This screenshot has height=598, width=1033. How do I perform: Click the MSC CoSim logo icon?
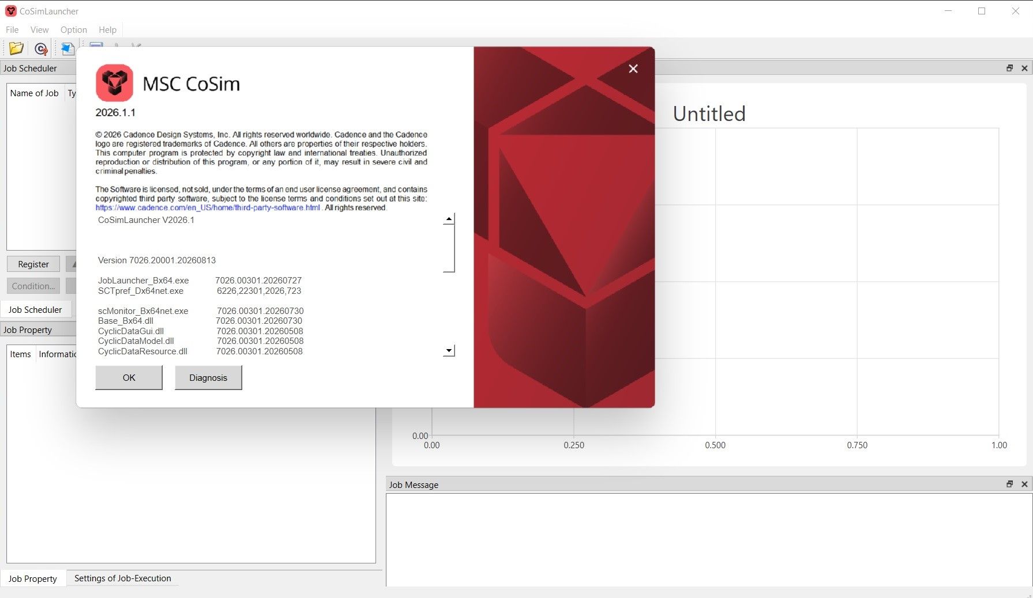point(114,83)
